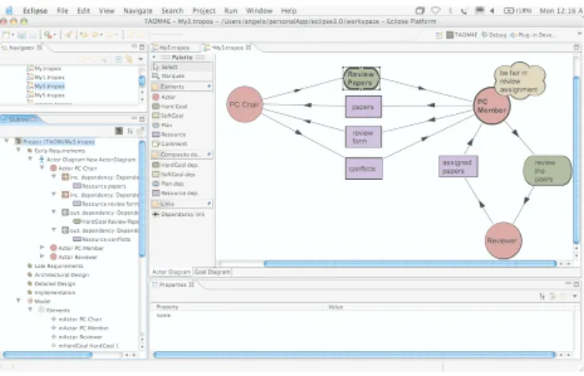The width and height of the screenshot is (584, 376).
Task: Select the papers resource box in diagram
Action: pos(363,107)
